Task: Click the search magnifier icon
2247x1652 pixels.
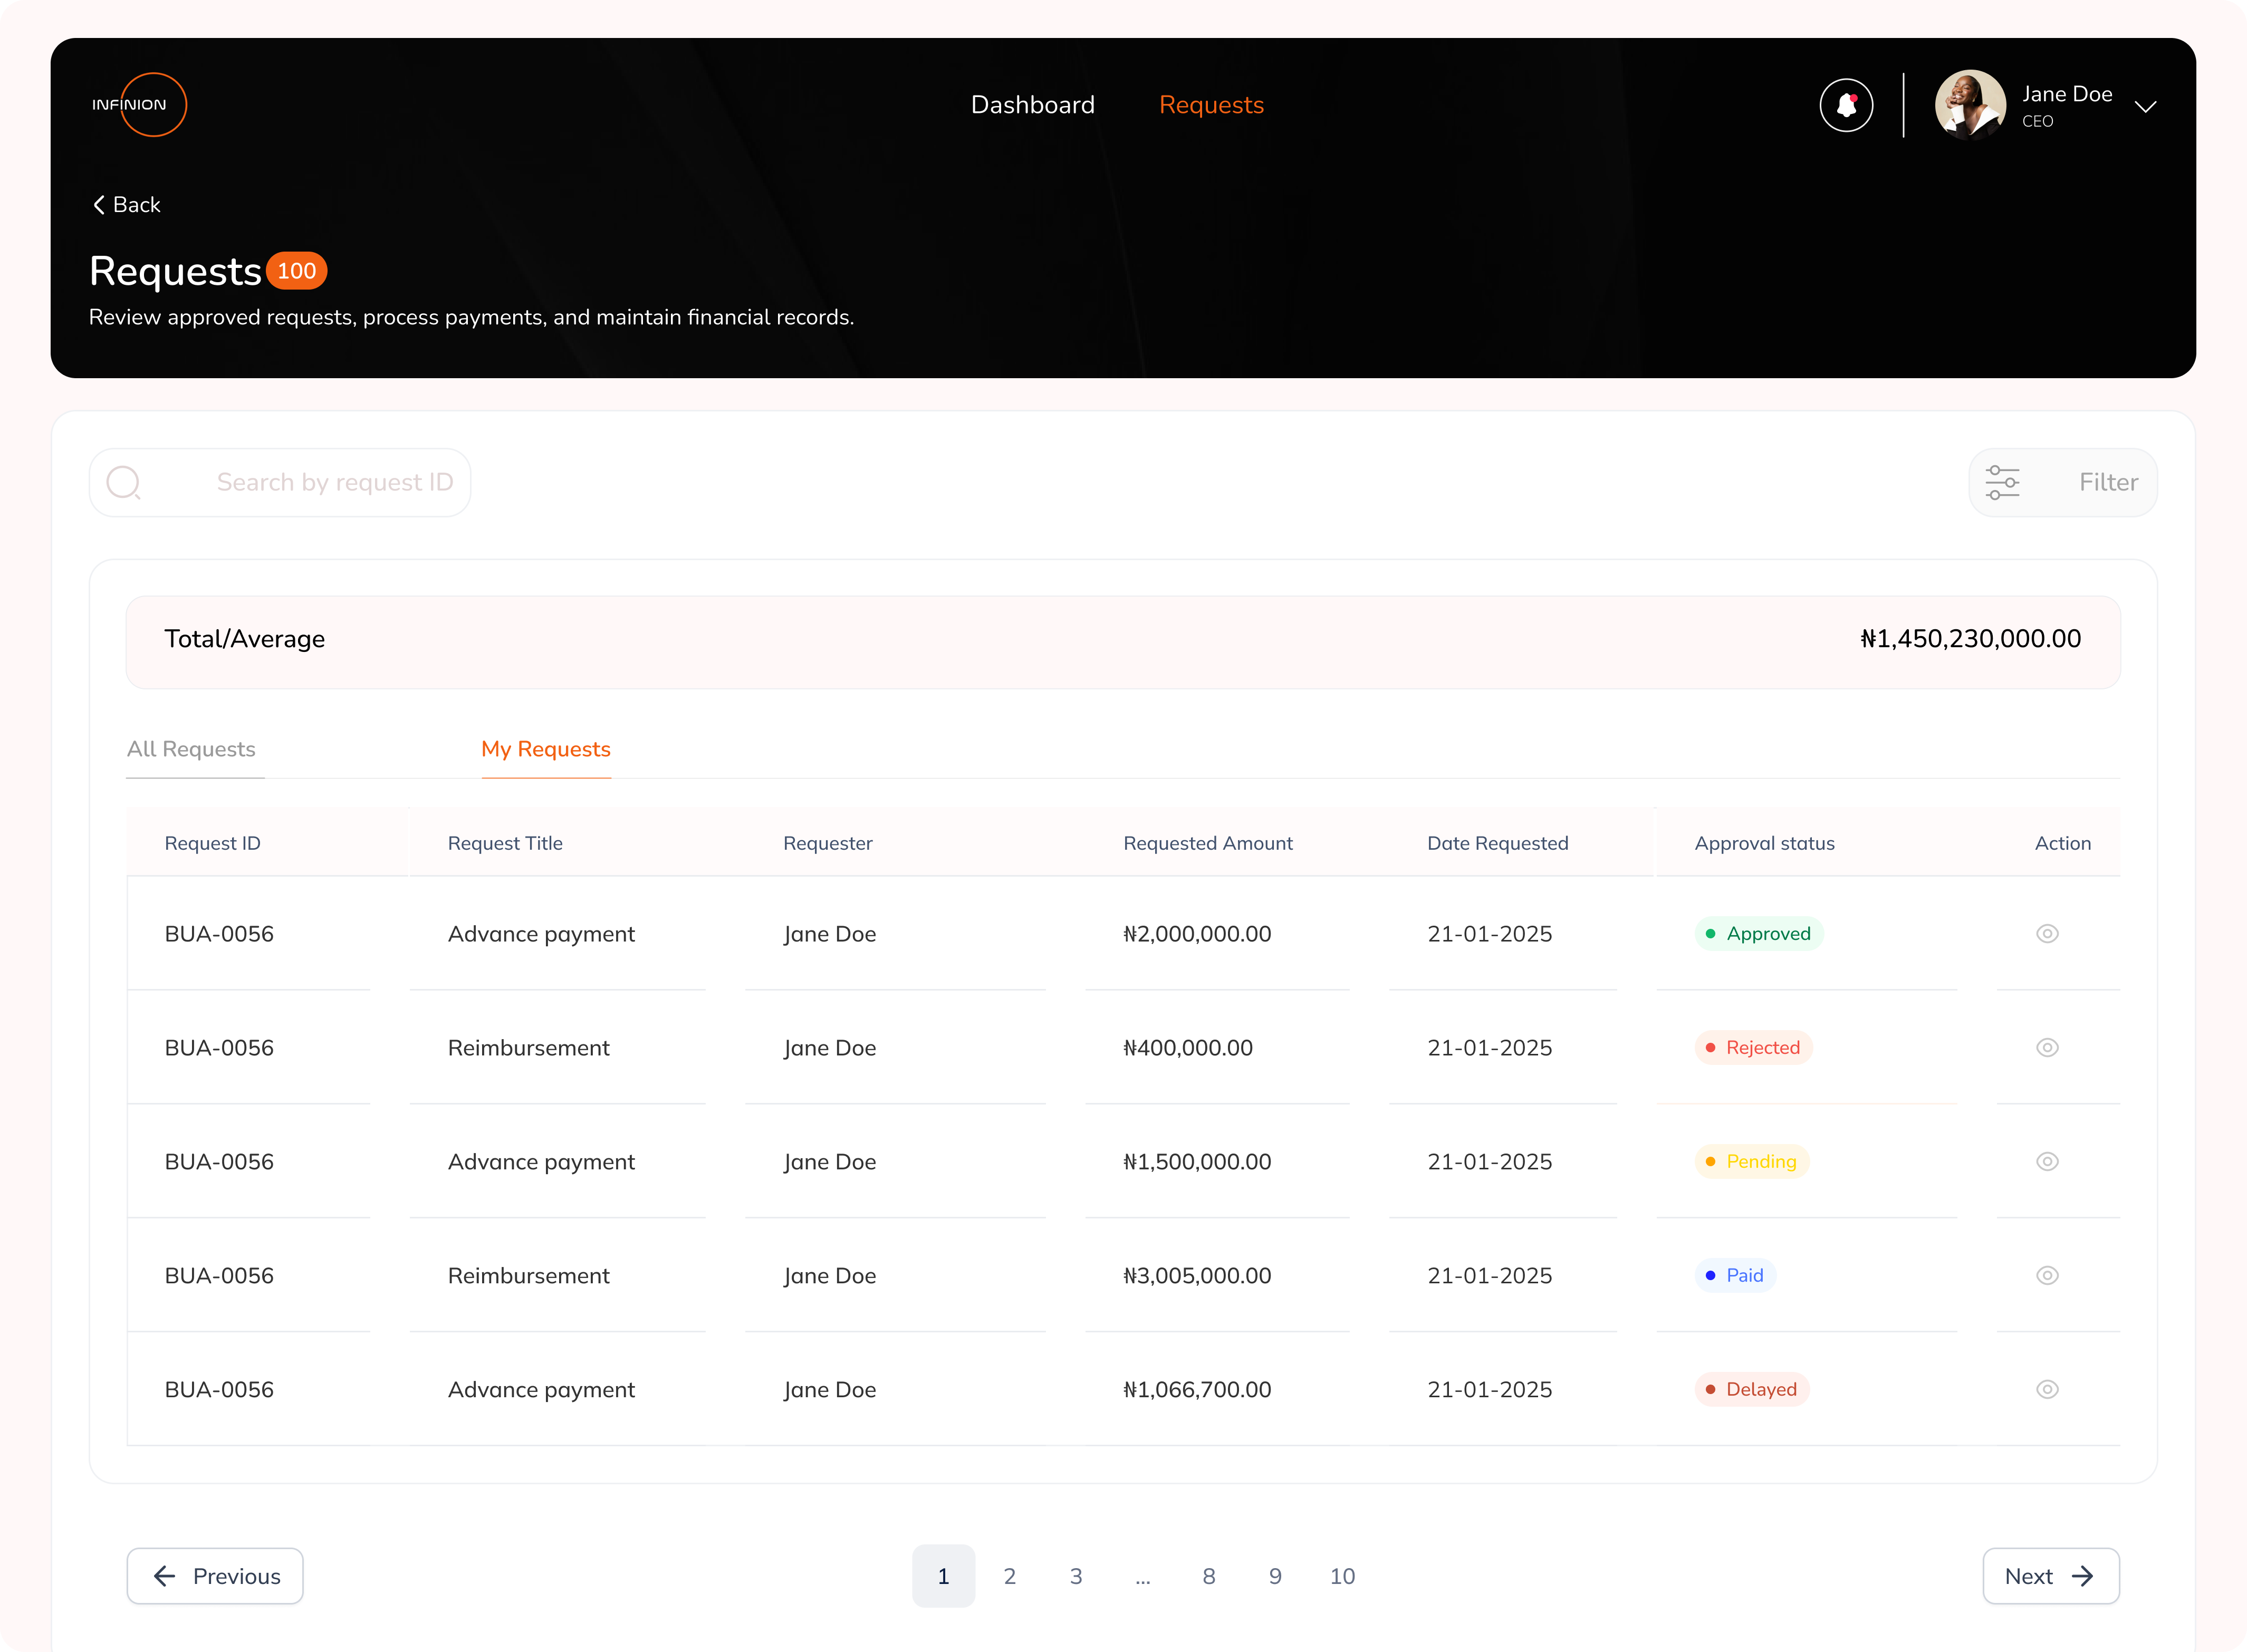Action: (x=124, y=482)
